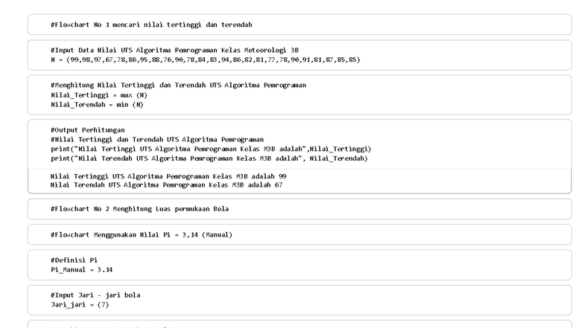
Task: Click the Nilai_Tertinggi = max (N) line
Action: coord(100,95)
